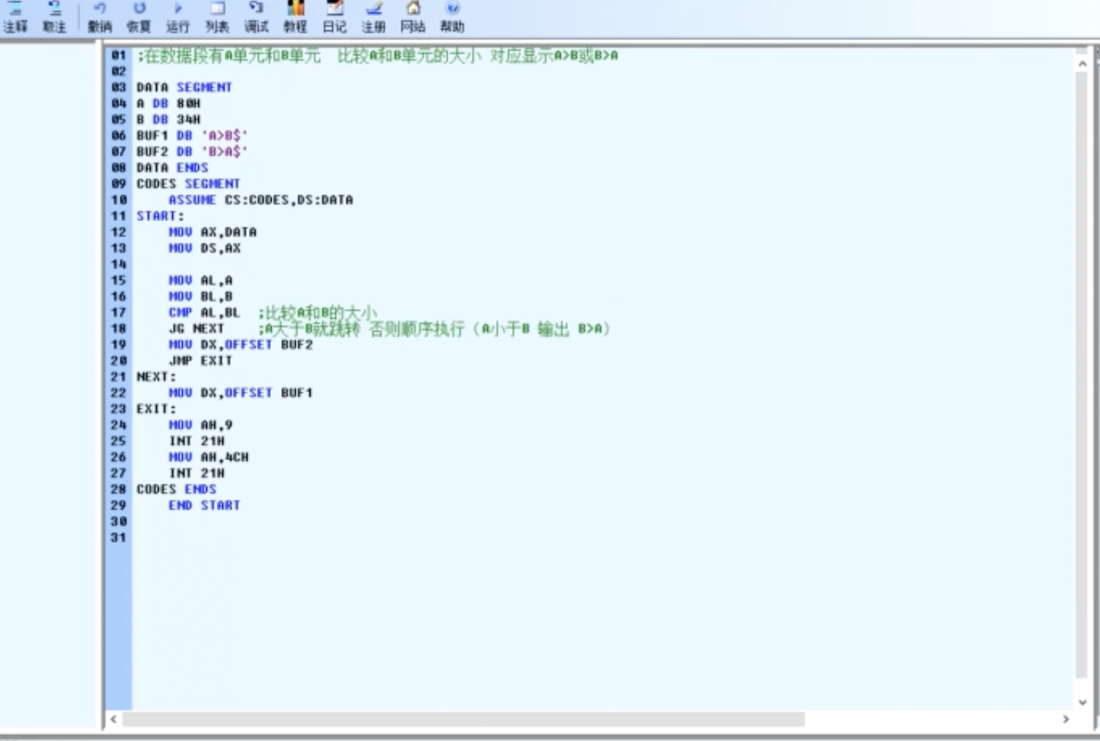The height and width of the screenshot is (741, 1100).
Task: Click the 'MOV DX,OFFSET BUF1' instruction
Action: [x=240, y=393]
